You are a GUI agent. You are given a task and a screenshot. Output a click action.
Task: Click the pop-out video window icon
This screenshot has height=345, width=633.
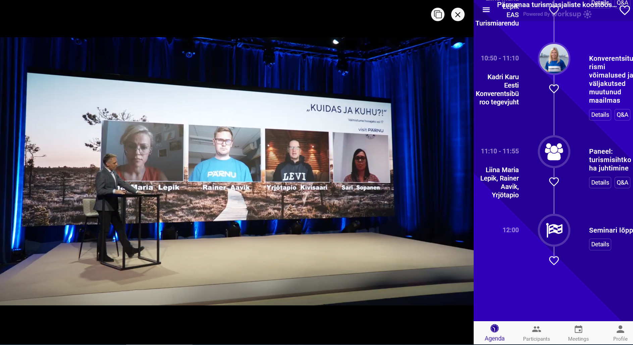[x=438, y=14]
